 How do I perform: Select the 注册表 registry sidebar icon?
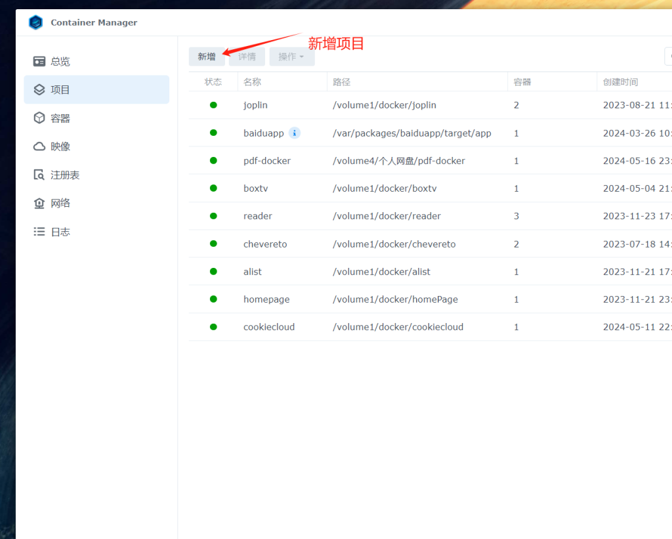pyautogui.click(x=39, y=174)
